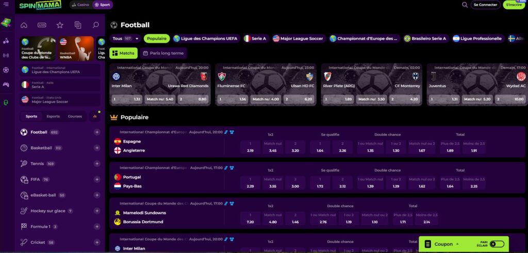Select Plus de 2.5 at 1.89
Screen dimensions: 528x253
[450, 147]
